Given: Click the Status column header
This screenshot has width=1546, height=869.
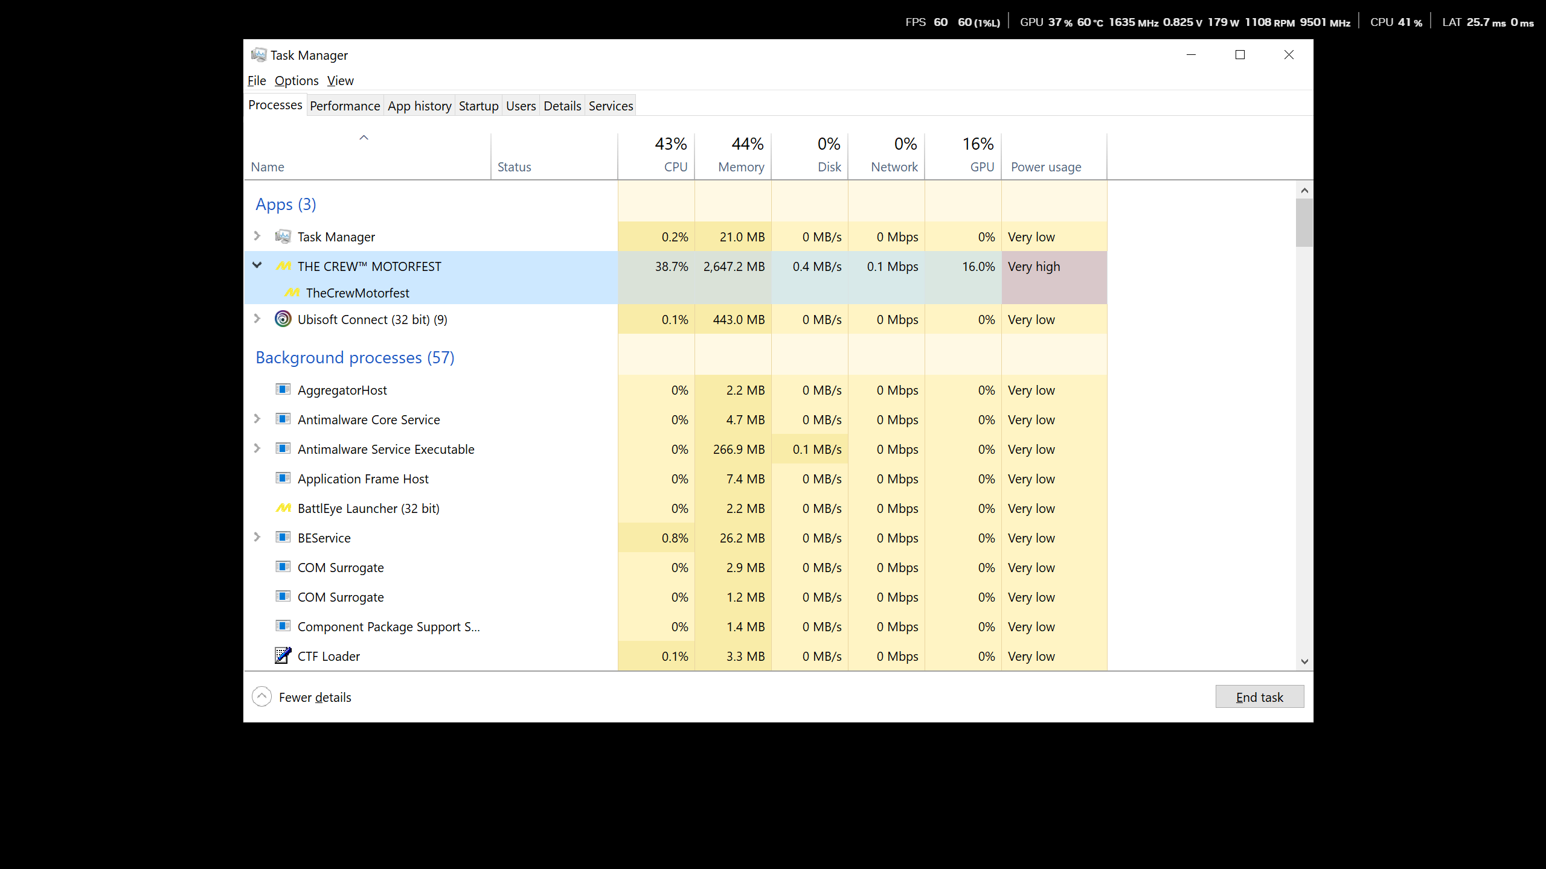Looking at the screenshot, I should coord(554,156).
